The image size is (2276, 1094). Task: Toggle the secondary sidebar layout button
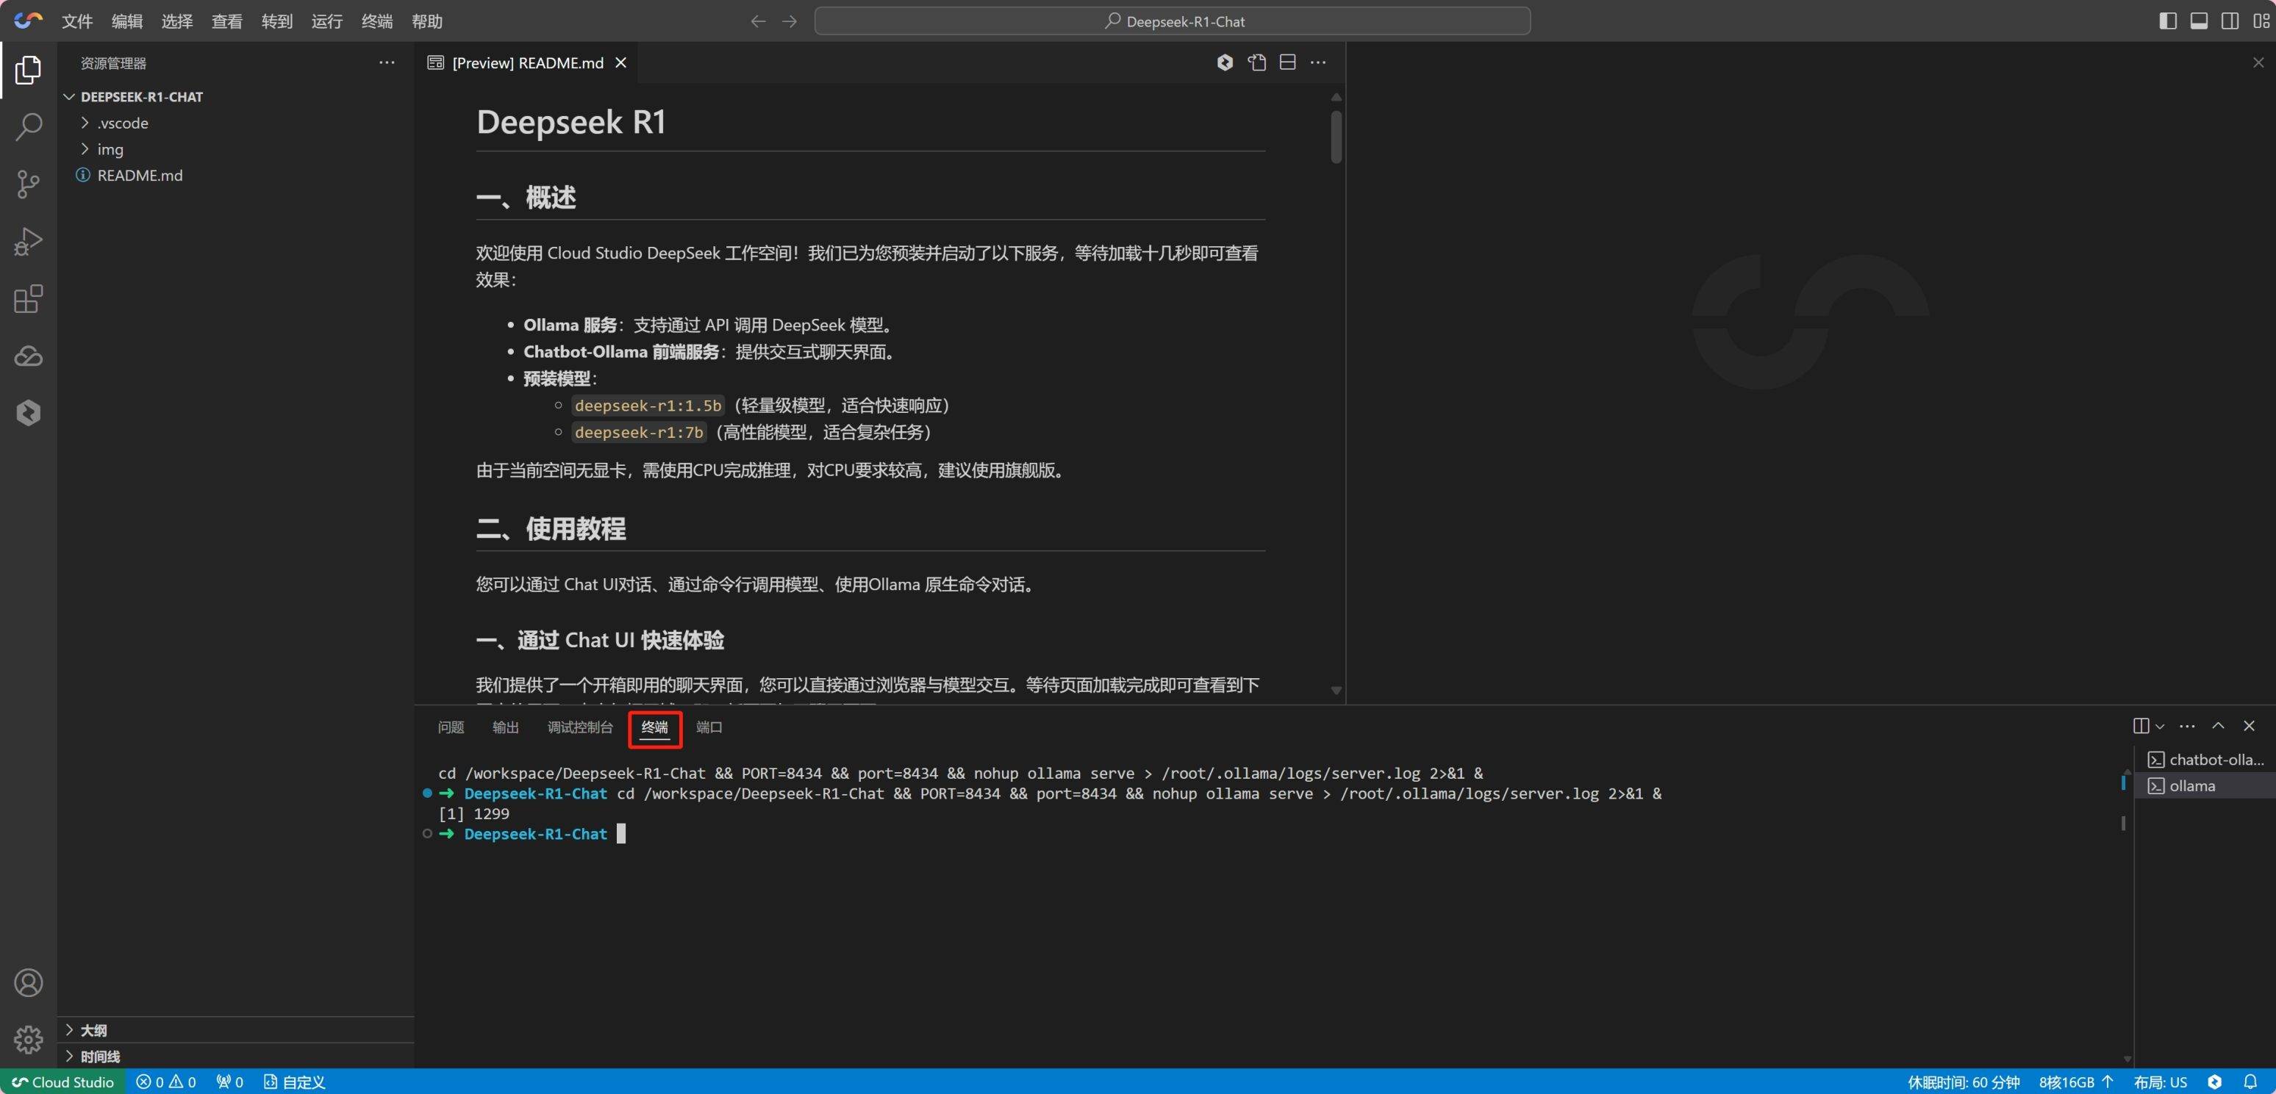point(2230,21)
